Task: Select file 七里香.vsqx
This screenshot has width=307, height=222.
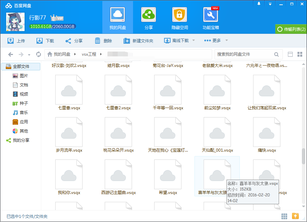Action: [x=69, y=93]
